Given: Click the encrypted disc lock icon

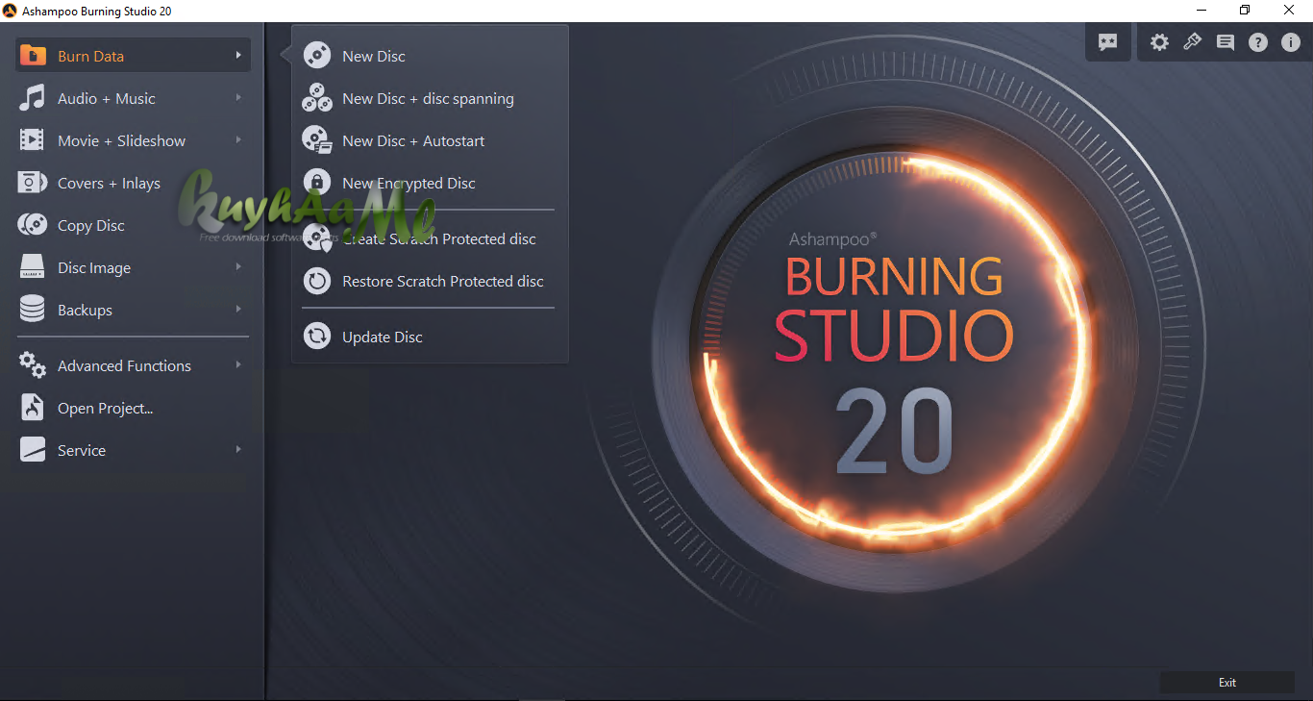Looking at the screenshot, I should tap(317, 183).
